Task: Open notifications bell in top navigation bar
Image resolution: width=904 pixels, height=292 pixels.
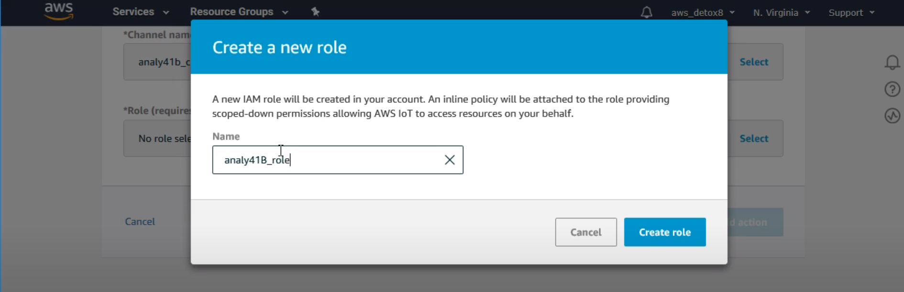Action: point(646,12)
